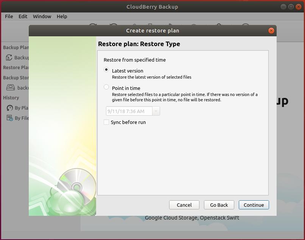The image size is (305, 240).
Task: Click the History sidebar heading
Action: click(11, 98)
